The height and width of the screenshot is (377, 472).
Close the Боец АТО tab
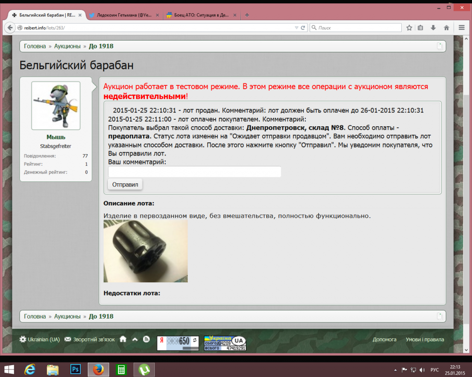(x=235, y=15)
